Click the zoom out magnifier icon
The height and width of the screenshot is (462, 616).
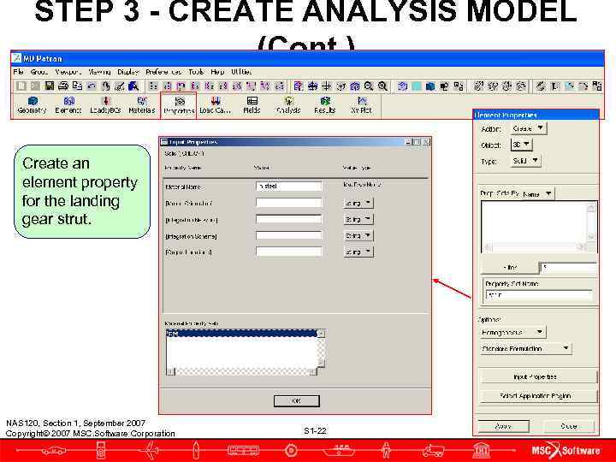point(369,86)
